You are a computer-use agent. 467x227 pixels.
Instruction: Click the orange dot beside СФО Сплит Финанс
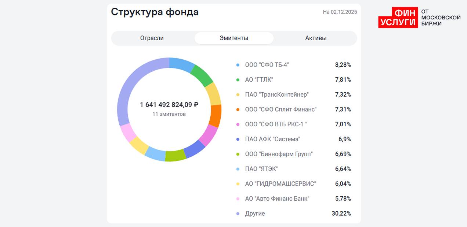(238, 109)
